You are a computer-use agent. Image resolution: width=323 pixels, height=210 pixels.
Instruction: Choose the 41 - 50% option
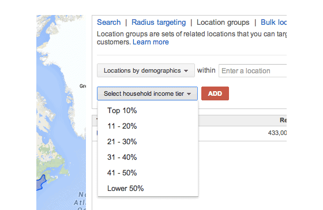click(148, 173)
